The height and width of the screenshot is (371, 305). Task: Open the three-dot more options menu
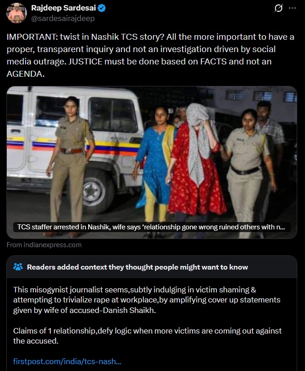pos(293,8)
